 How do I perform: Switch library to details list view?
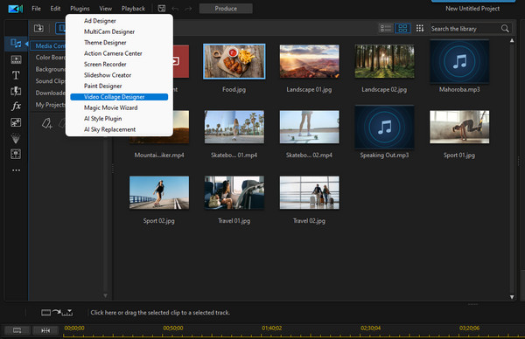point(385,29)
